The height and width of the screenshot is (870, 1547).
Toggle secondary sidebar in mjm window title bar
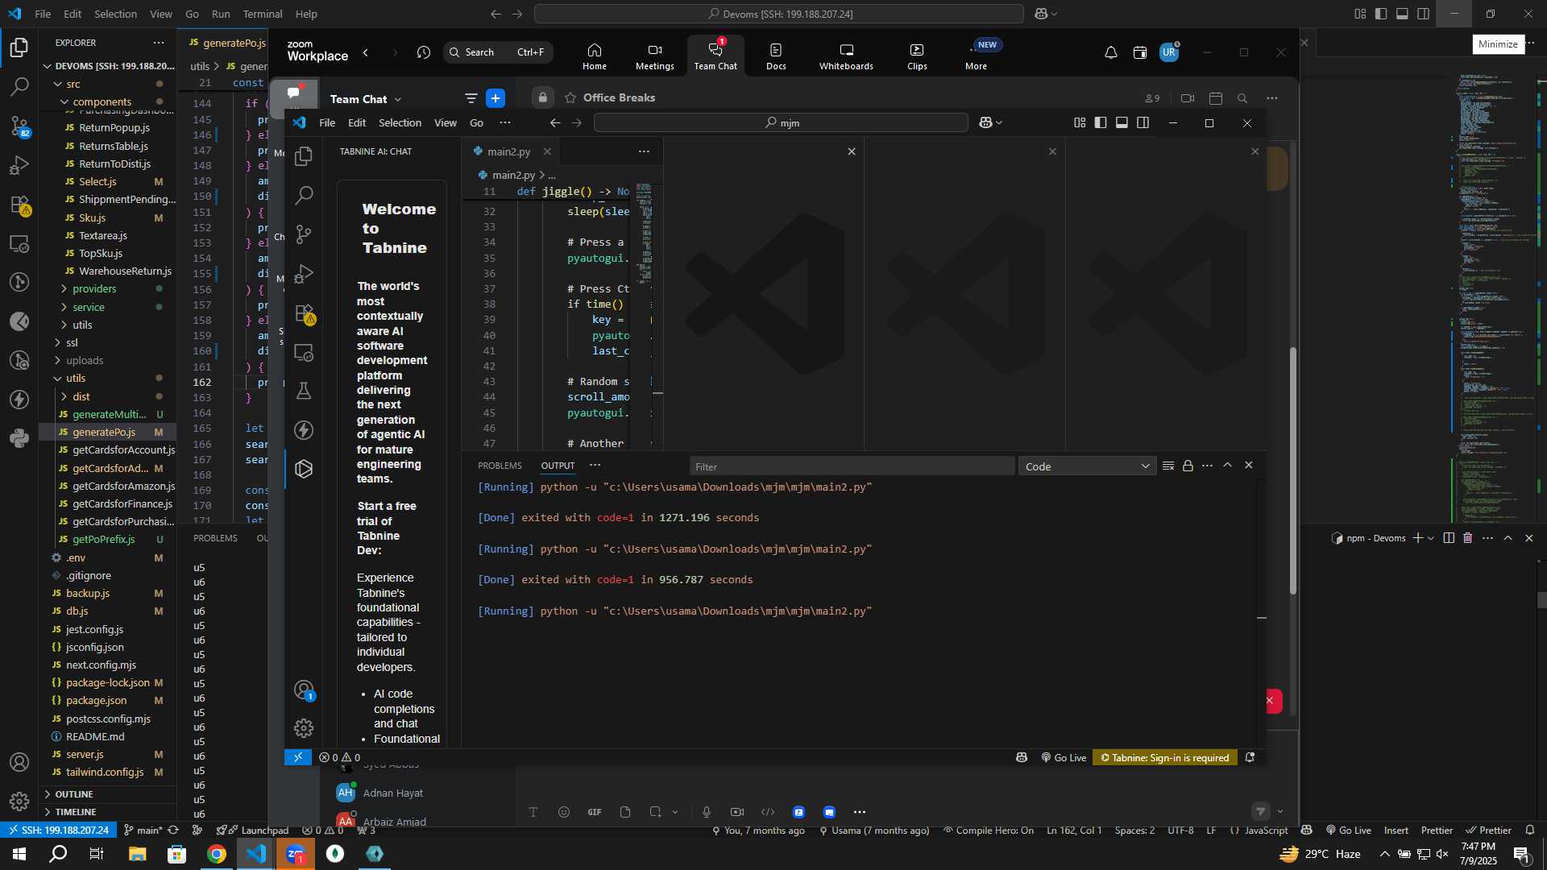[1143, 122]
